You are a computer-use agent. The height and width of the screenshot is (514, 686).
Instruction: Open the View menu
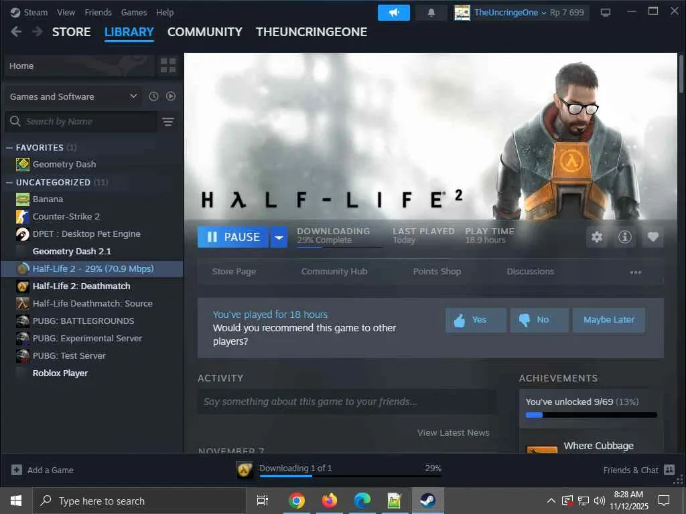click(x=66, y=13)
